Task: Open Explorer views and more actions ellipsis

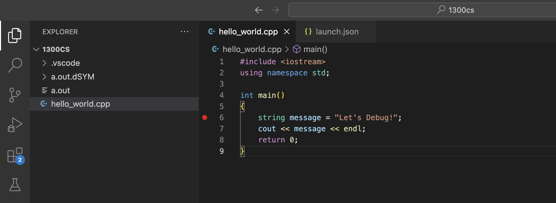Action: (x=184, y=32)
